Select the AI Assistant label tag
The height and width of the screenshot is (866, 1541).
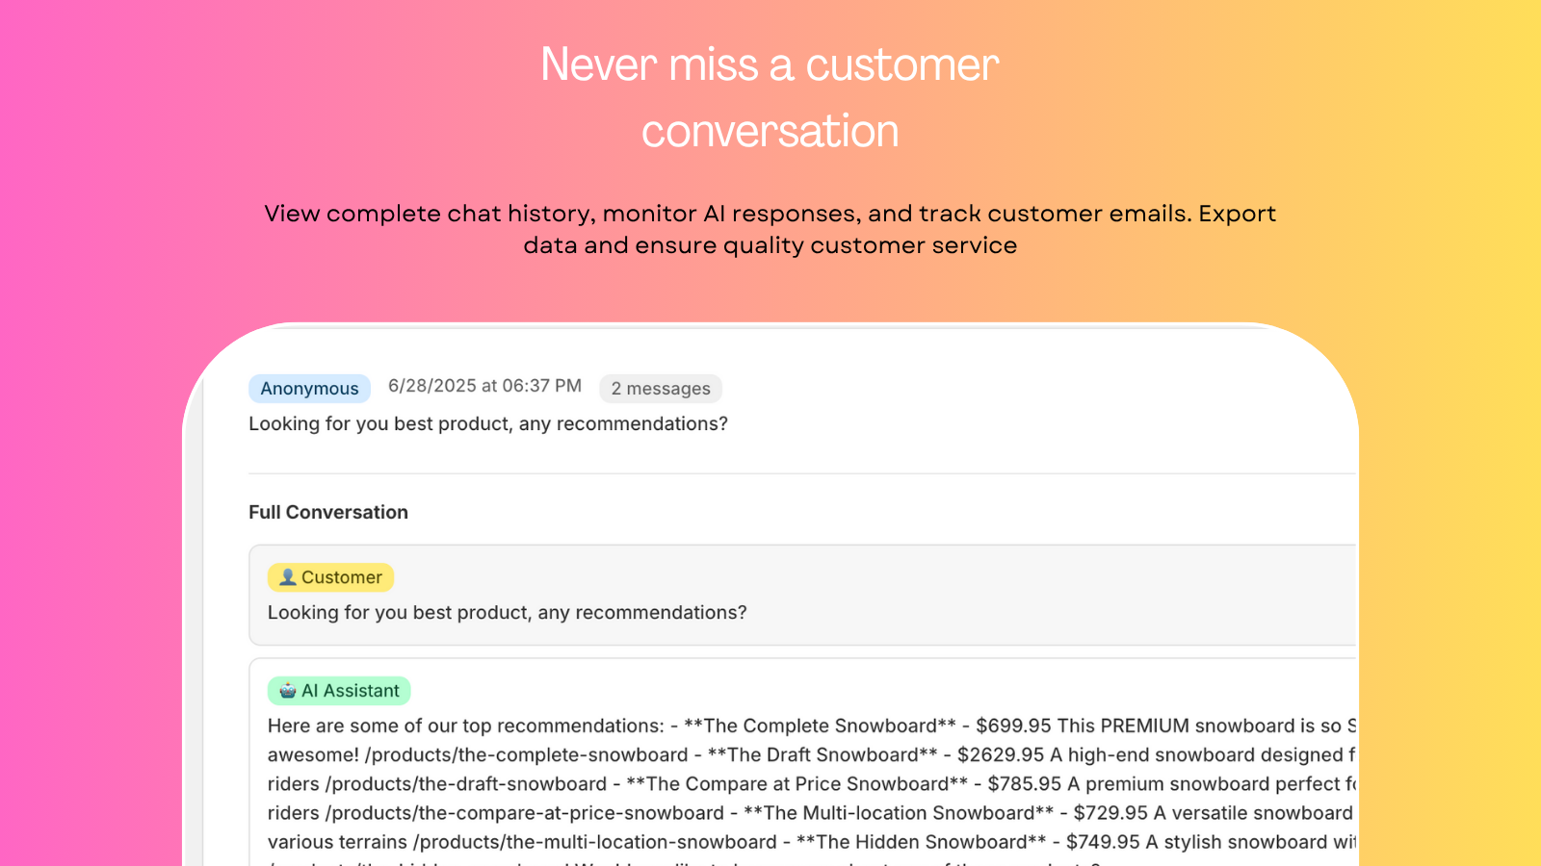339,691
